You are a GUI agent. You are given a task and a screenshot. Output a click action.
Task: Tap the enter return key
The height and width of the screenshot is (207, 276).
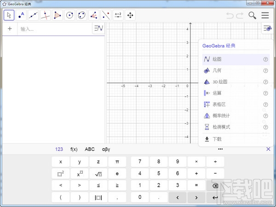[x=215, y=197]
